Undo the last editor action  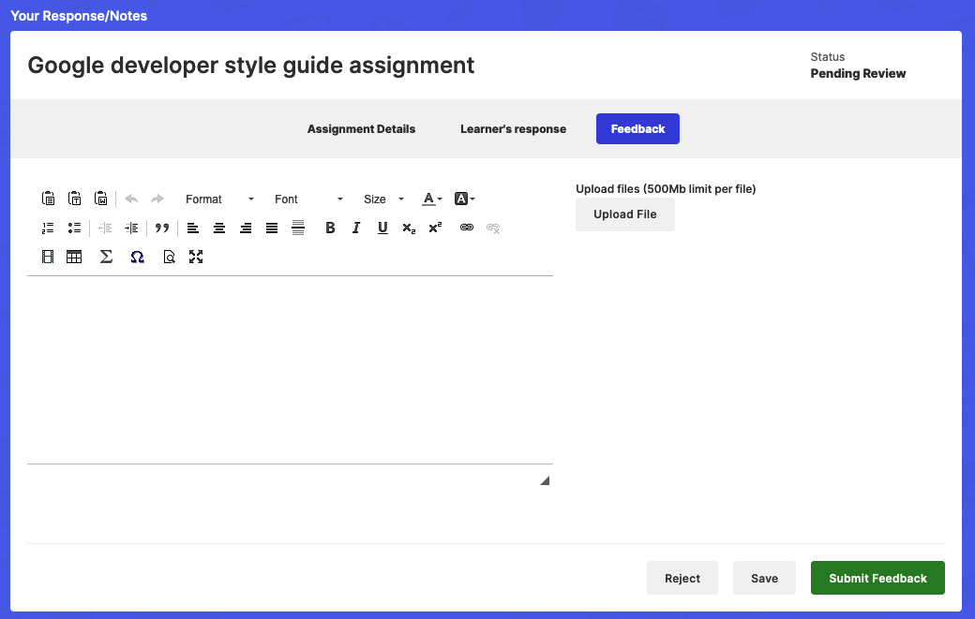click(x=131, y=199)
